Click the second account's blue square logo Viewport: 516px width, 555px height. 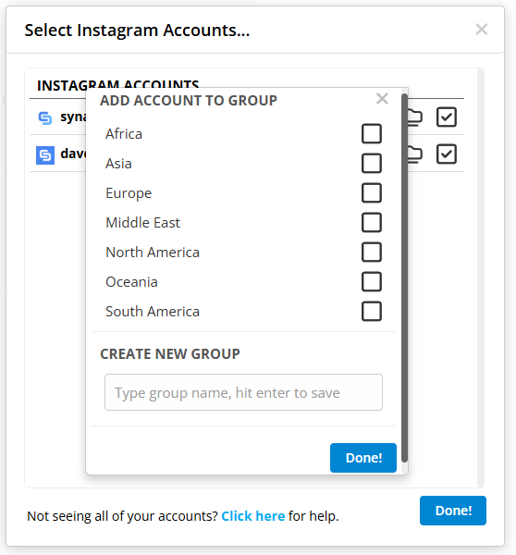[45, 155]
